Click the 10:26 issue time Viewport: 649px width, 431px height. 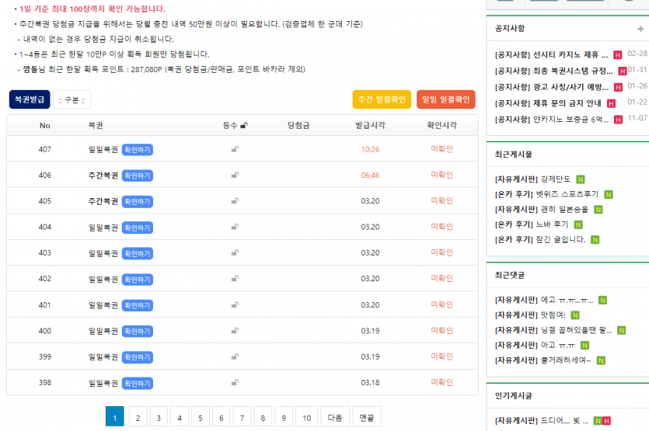pos(370,149)
